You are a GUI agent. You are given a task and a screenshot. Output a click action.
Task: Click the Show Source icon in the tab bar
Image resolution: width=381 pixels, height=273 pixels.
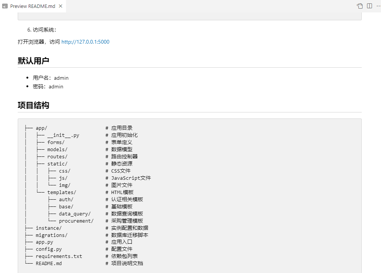click(x=359, y=6)
